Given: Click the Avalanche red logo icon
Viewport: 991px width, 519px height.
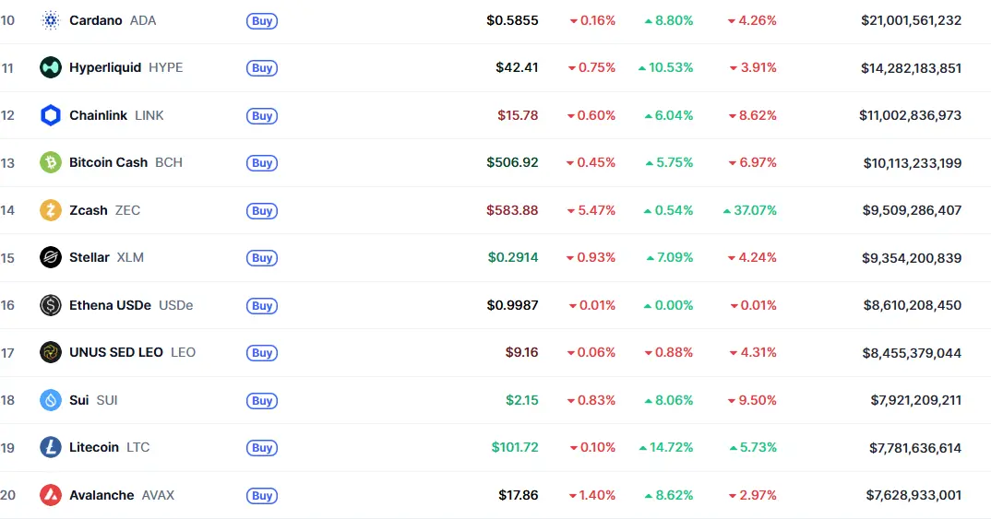Looking at the screenshot, I should pos(51,495).
